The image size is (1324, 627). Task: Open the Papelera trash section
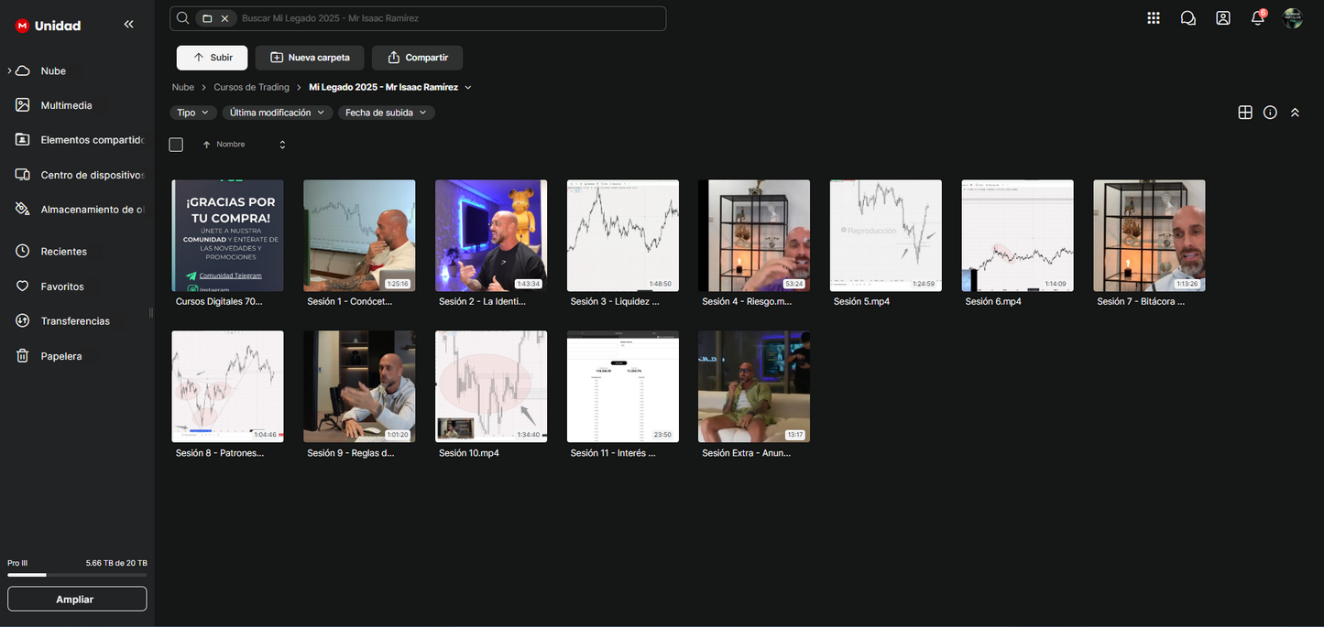click(x=61, y=356)
